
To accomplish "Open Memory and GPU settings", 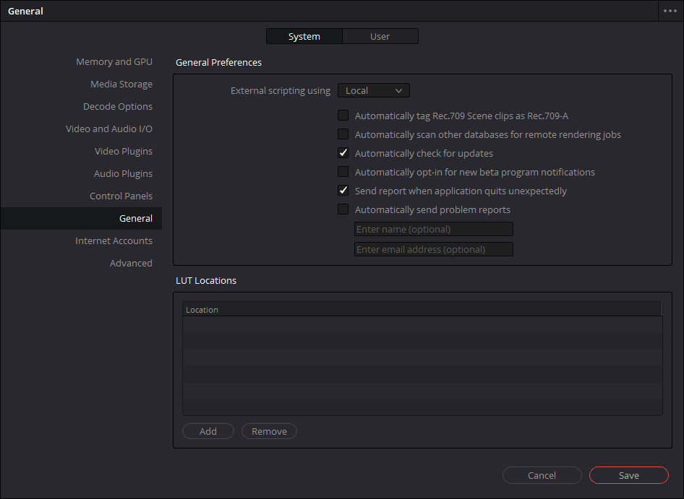I will click(x=114, y=62).
